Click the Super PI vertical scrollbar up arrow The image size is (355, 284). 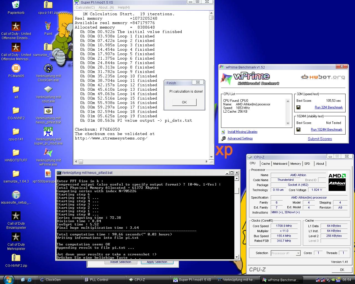211,13
